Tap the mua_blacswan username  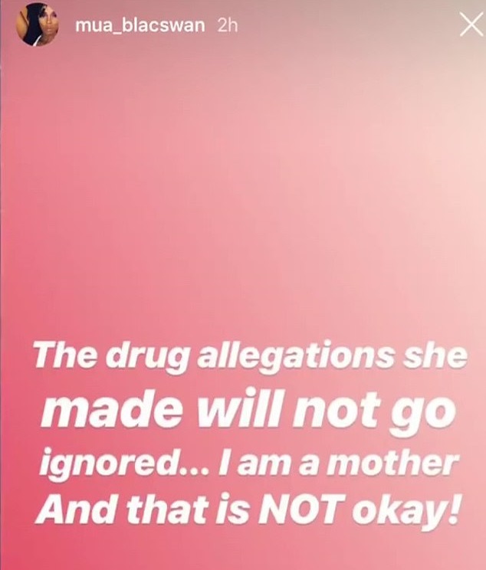(x=140, y=25)
